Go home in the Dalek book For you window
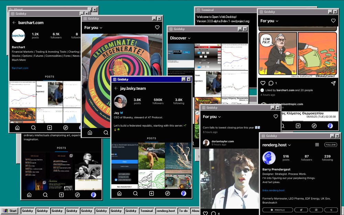 click(x=90, y=132)
